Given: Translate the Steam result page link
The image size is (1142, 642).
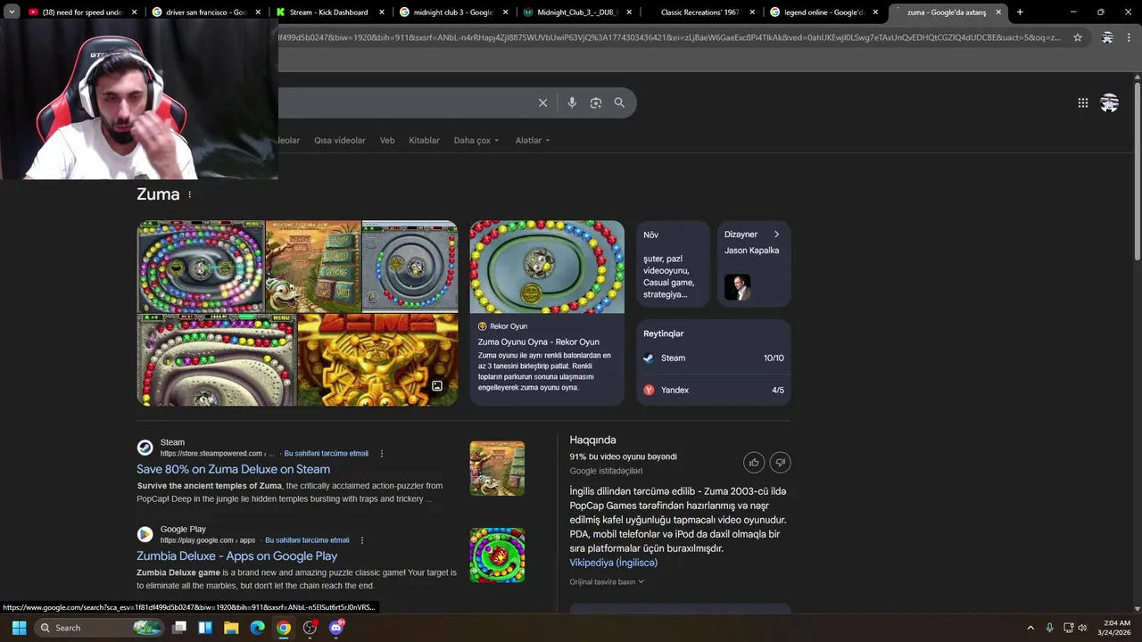Looking at the screenshot, I should 326,454.
